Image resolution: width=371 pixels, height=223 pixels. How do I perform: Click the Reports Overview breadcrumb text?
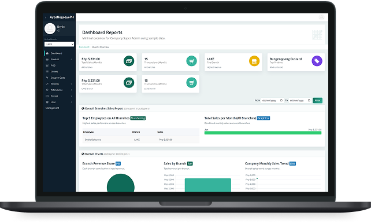pos(101,47)
